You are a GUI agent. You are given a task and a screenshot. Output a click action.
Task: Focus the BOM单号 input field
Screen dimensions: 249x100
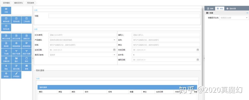[x=82, y=35]
